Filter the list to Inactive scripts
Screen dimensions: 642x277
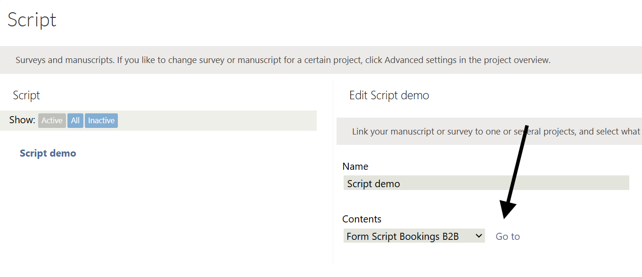click(101, 120)
